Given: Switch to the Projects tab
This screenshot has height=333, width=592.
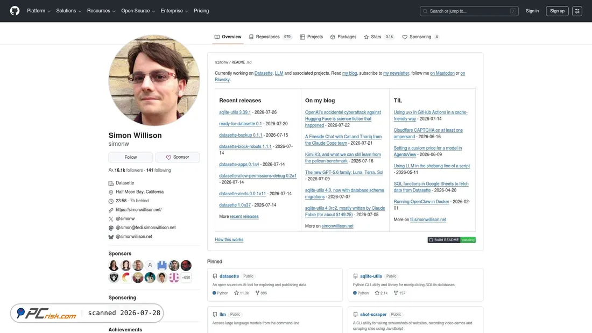Looking at the screenshot, I should click(x=312, y=37).
